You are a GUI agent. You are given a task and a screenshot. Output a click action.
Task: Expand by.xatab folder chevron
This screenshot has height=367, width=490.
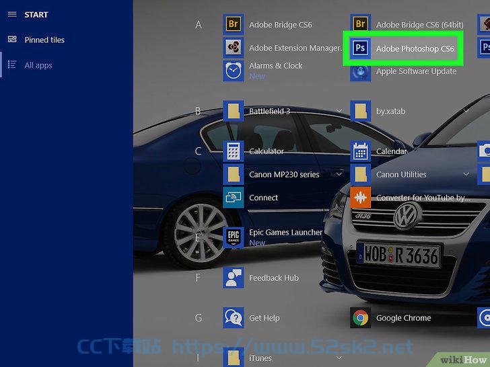466,111
